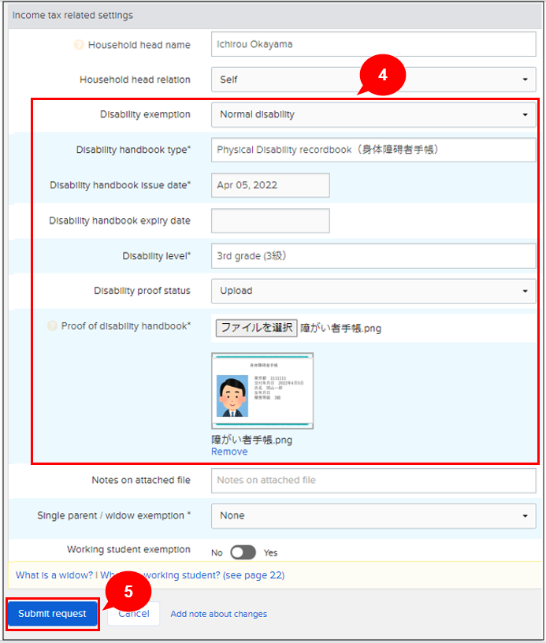Open the Household head relation dropdown

point(373,80)
